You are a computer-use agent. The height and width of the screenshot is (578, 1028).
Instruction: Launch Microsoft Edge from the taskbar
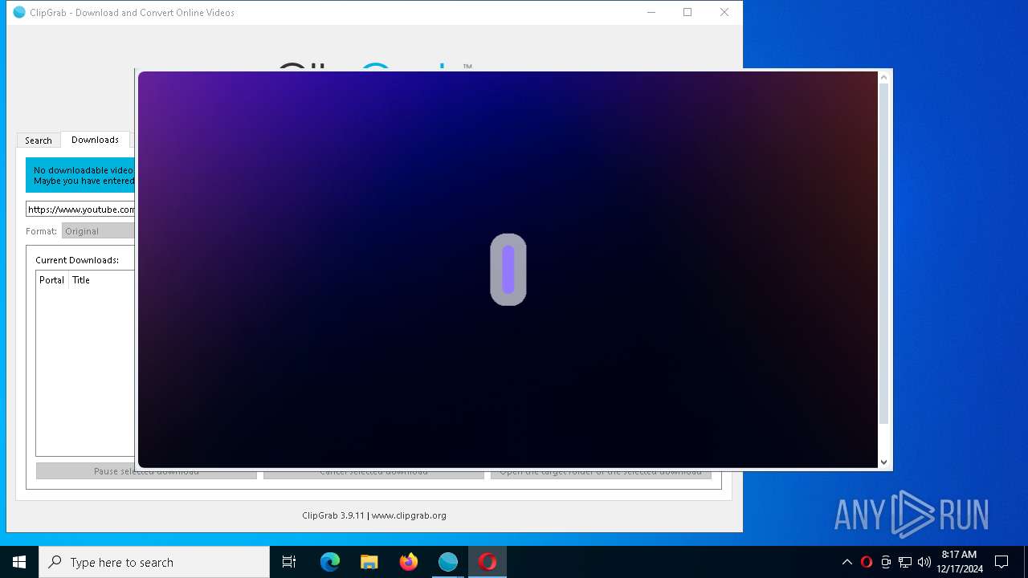[x=330, y=562]
